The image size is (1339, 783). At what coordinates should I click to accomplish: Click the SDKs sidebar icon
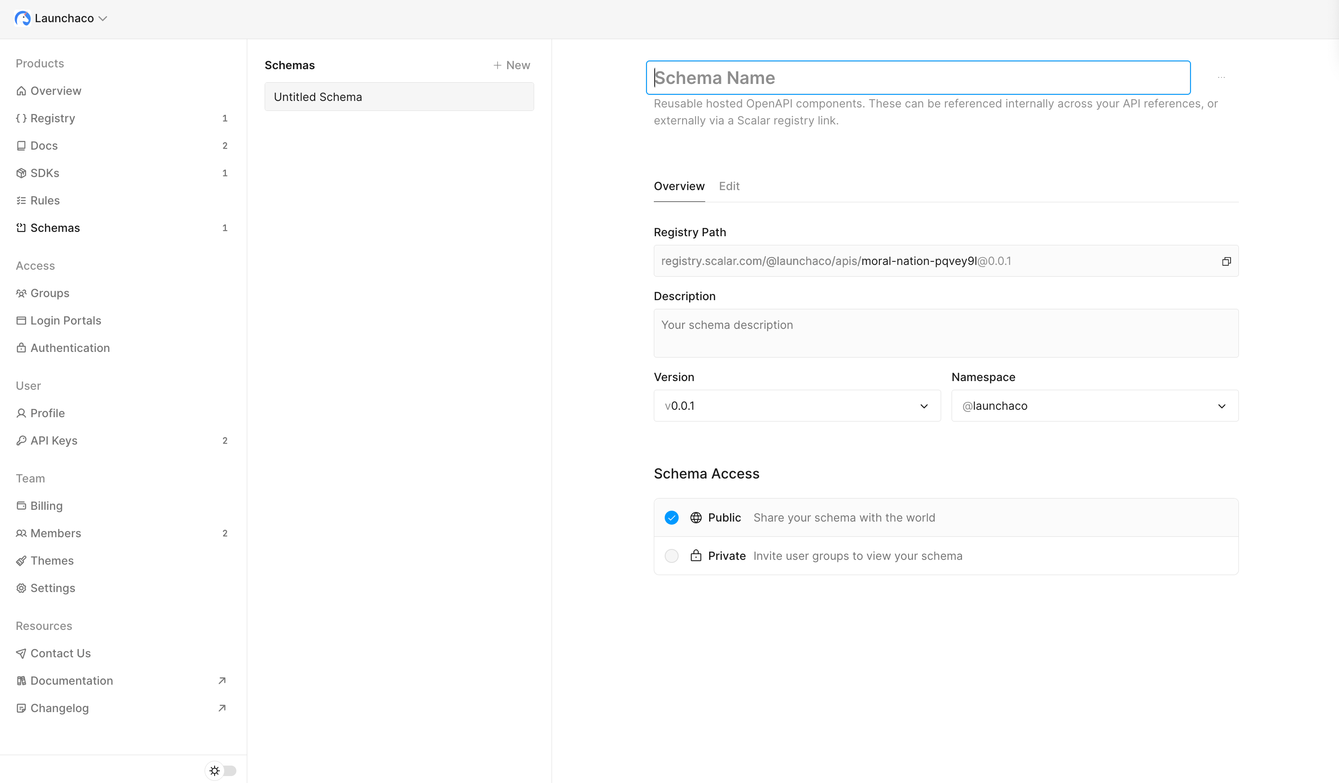click(22, 173)
